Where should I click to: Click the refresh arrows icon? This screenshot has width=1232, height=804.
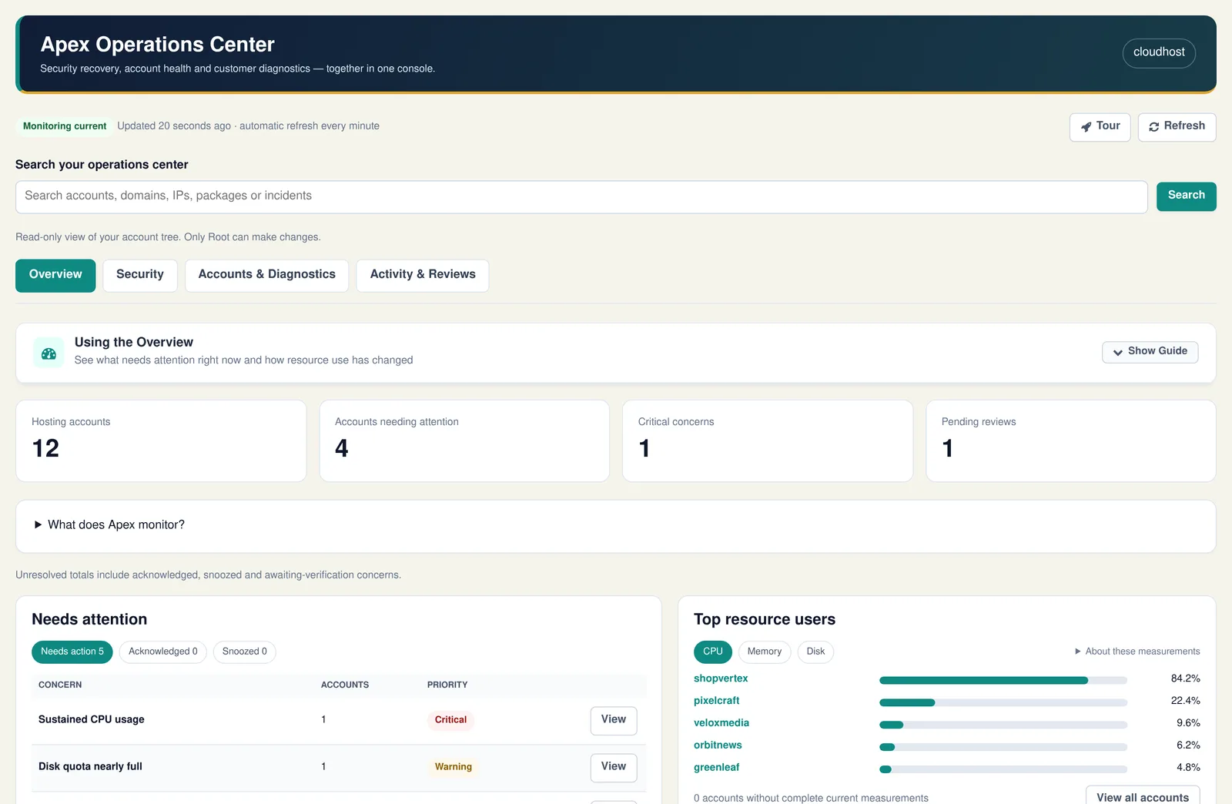1153,127
